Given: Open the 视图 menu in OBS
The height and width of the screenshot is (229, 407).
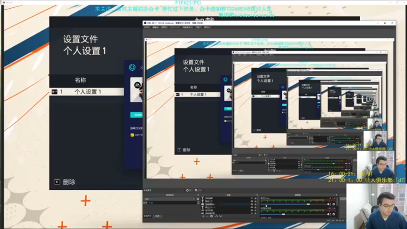Looking at the screenshot, I should click(x=164, y=27).
